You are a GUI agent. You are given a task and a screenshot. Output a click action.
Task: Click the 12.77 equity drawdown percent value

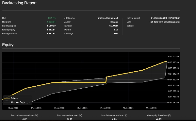tap(70, 119)
